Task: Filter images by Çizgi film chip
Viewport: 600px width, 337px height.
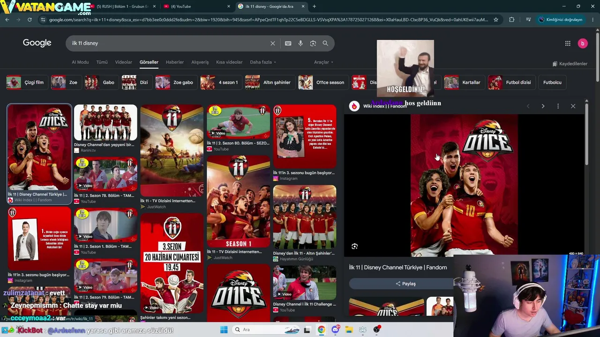Action: (x=26, y=82)
